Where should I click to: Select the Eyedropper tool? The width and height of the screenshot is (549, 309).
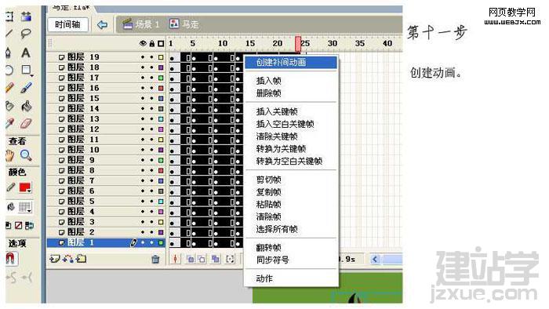pos(9,123)
